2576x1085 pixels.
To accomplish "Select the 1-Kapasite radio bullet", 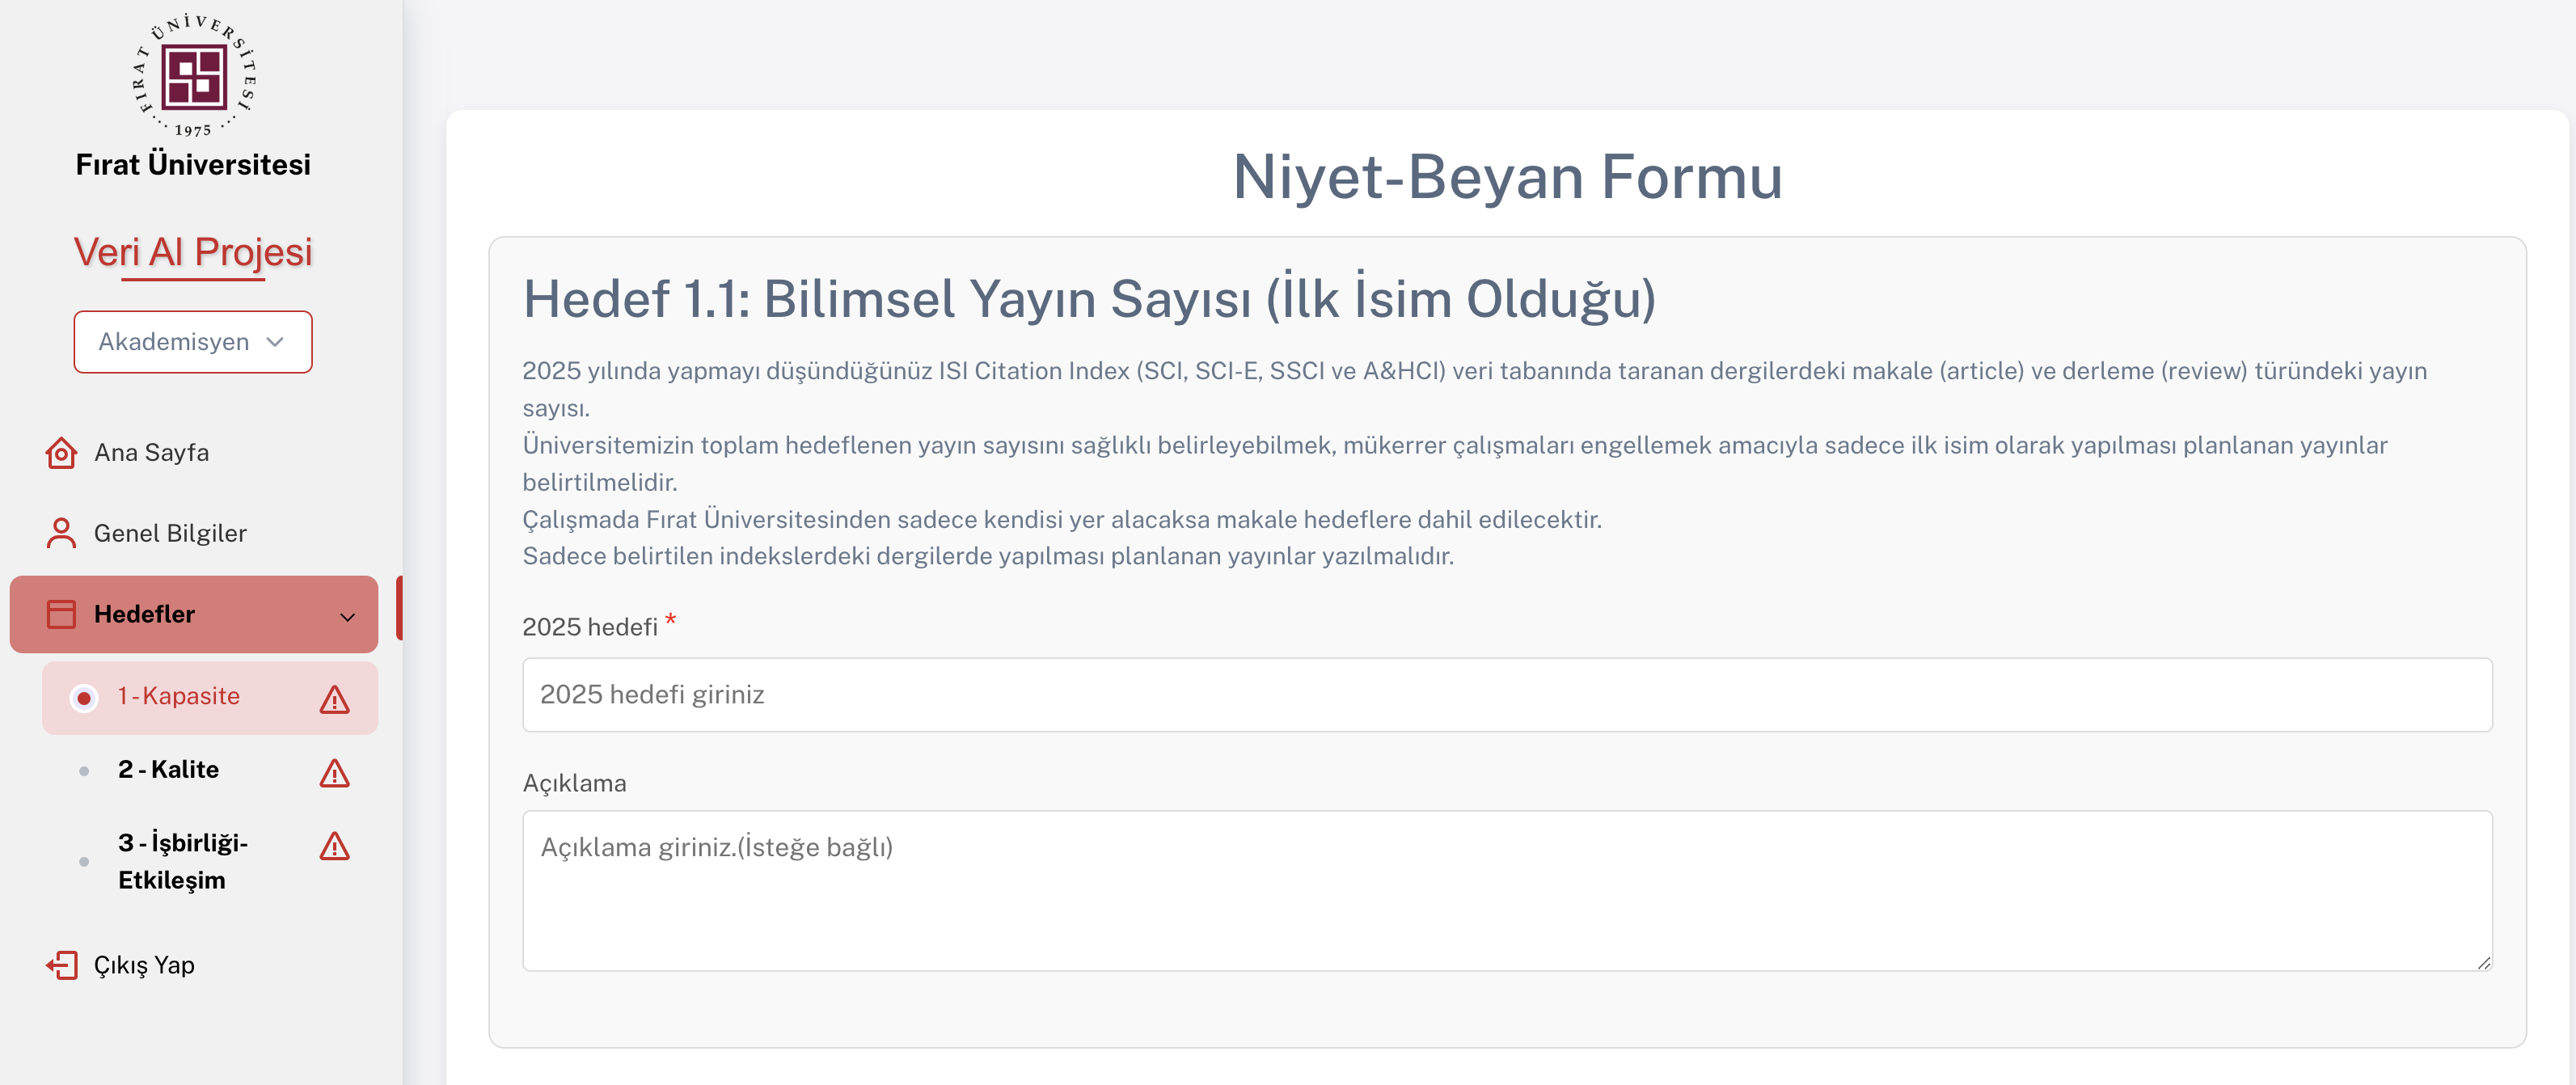I will tap(84, 698).
